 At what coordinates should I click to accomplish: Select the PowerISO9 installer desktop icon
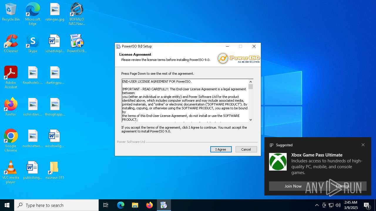pos(77,44)
